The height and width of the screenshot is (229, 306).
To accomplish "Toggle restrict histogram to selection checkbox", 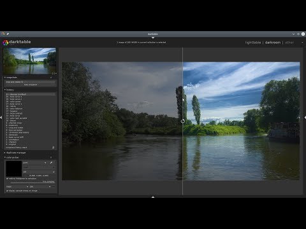I will coord(7,179).
